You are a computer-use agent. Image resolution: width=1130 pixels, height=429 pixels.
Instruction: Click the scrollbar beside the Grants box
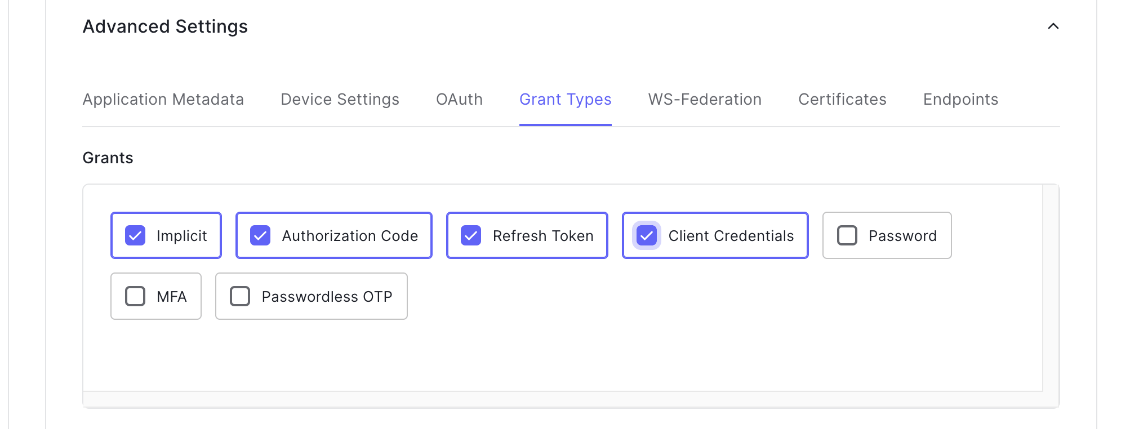1051,287
